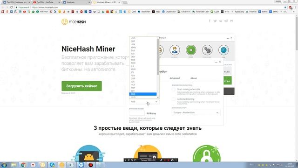Viewport: 298px width, 168px height.
Task: Click the worker icon in miner toolbar
Action: [175, 50]
